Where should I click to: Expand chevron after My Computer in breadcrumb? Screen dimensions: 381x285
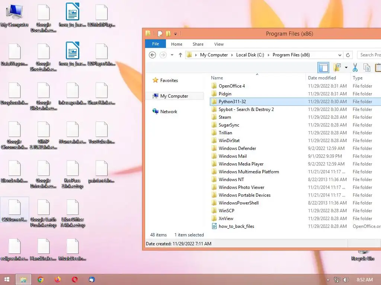(x=232, y=55)
